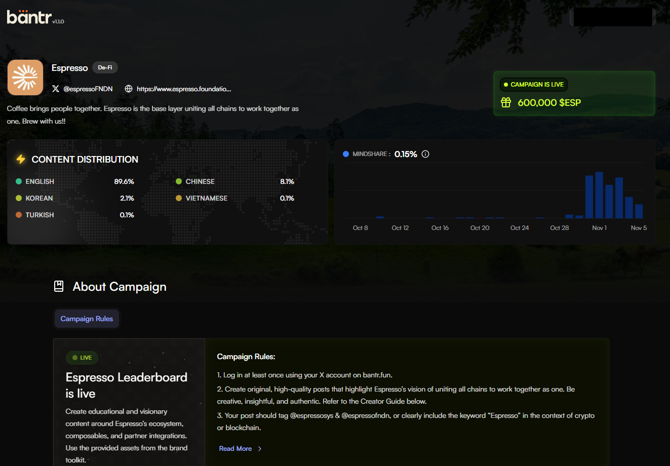Click the globe website icon
Viewport: 670px width, 466px height.
click(129, 89)
